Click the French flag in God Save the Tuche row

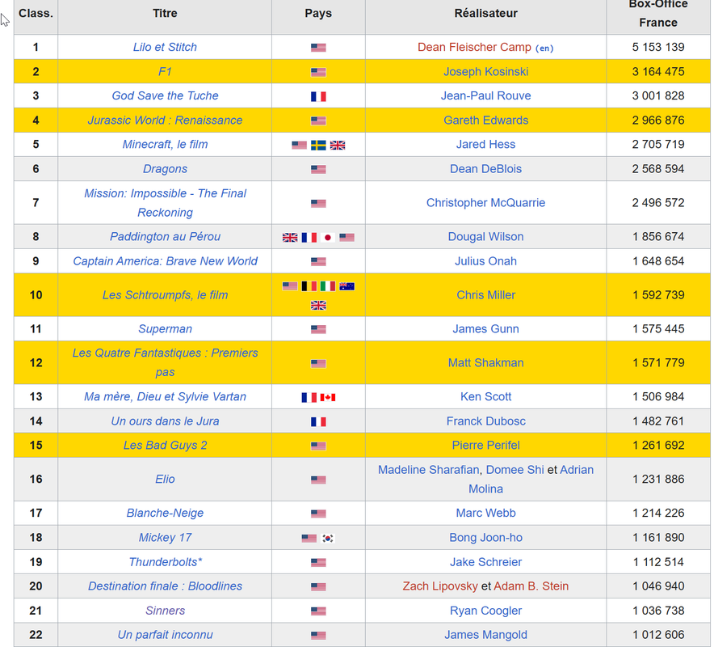tap(318, 97)
